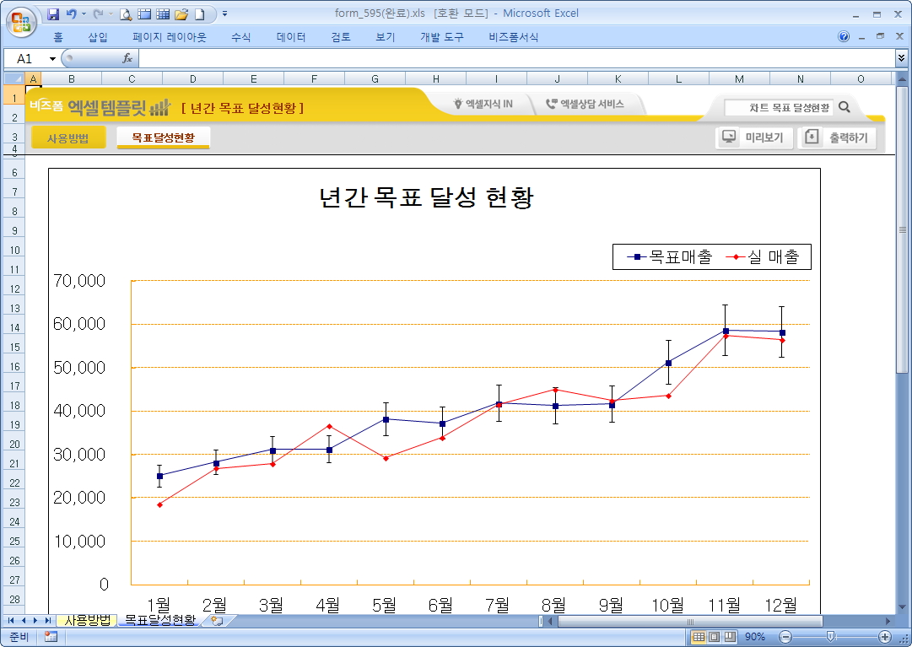Click the 미리보기 button
This screenshot has height=647, width=912.
pos(754,137)
